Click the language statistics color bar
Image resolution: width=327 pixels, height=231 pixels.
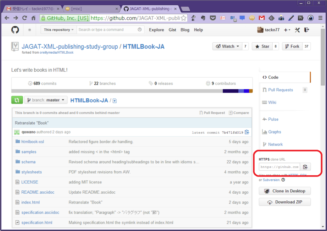pyautogui.click(x=132, y=91)
